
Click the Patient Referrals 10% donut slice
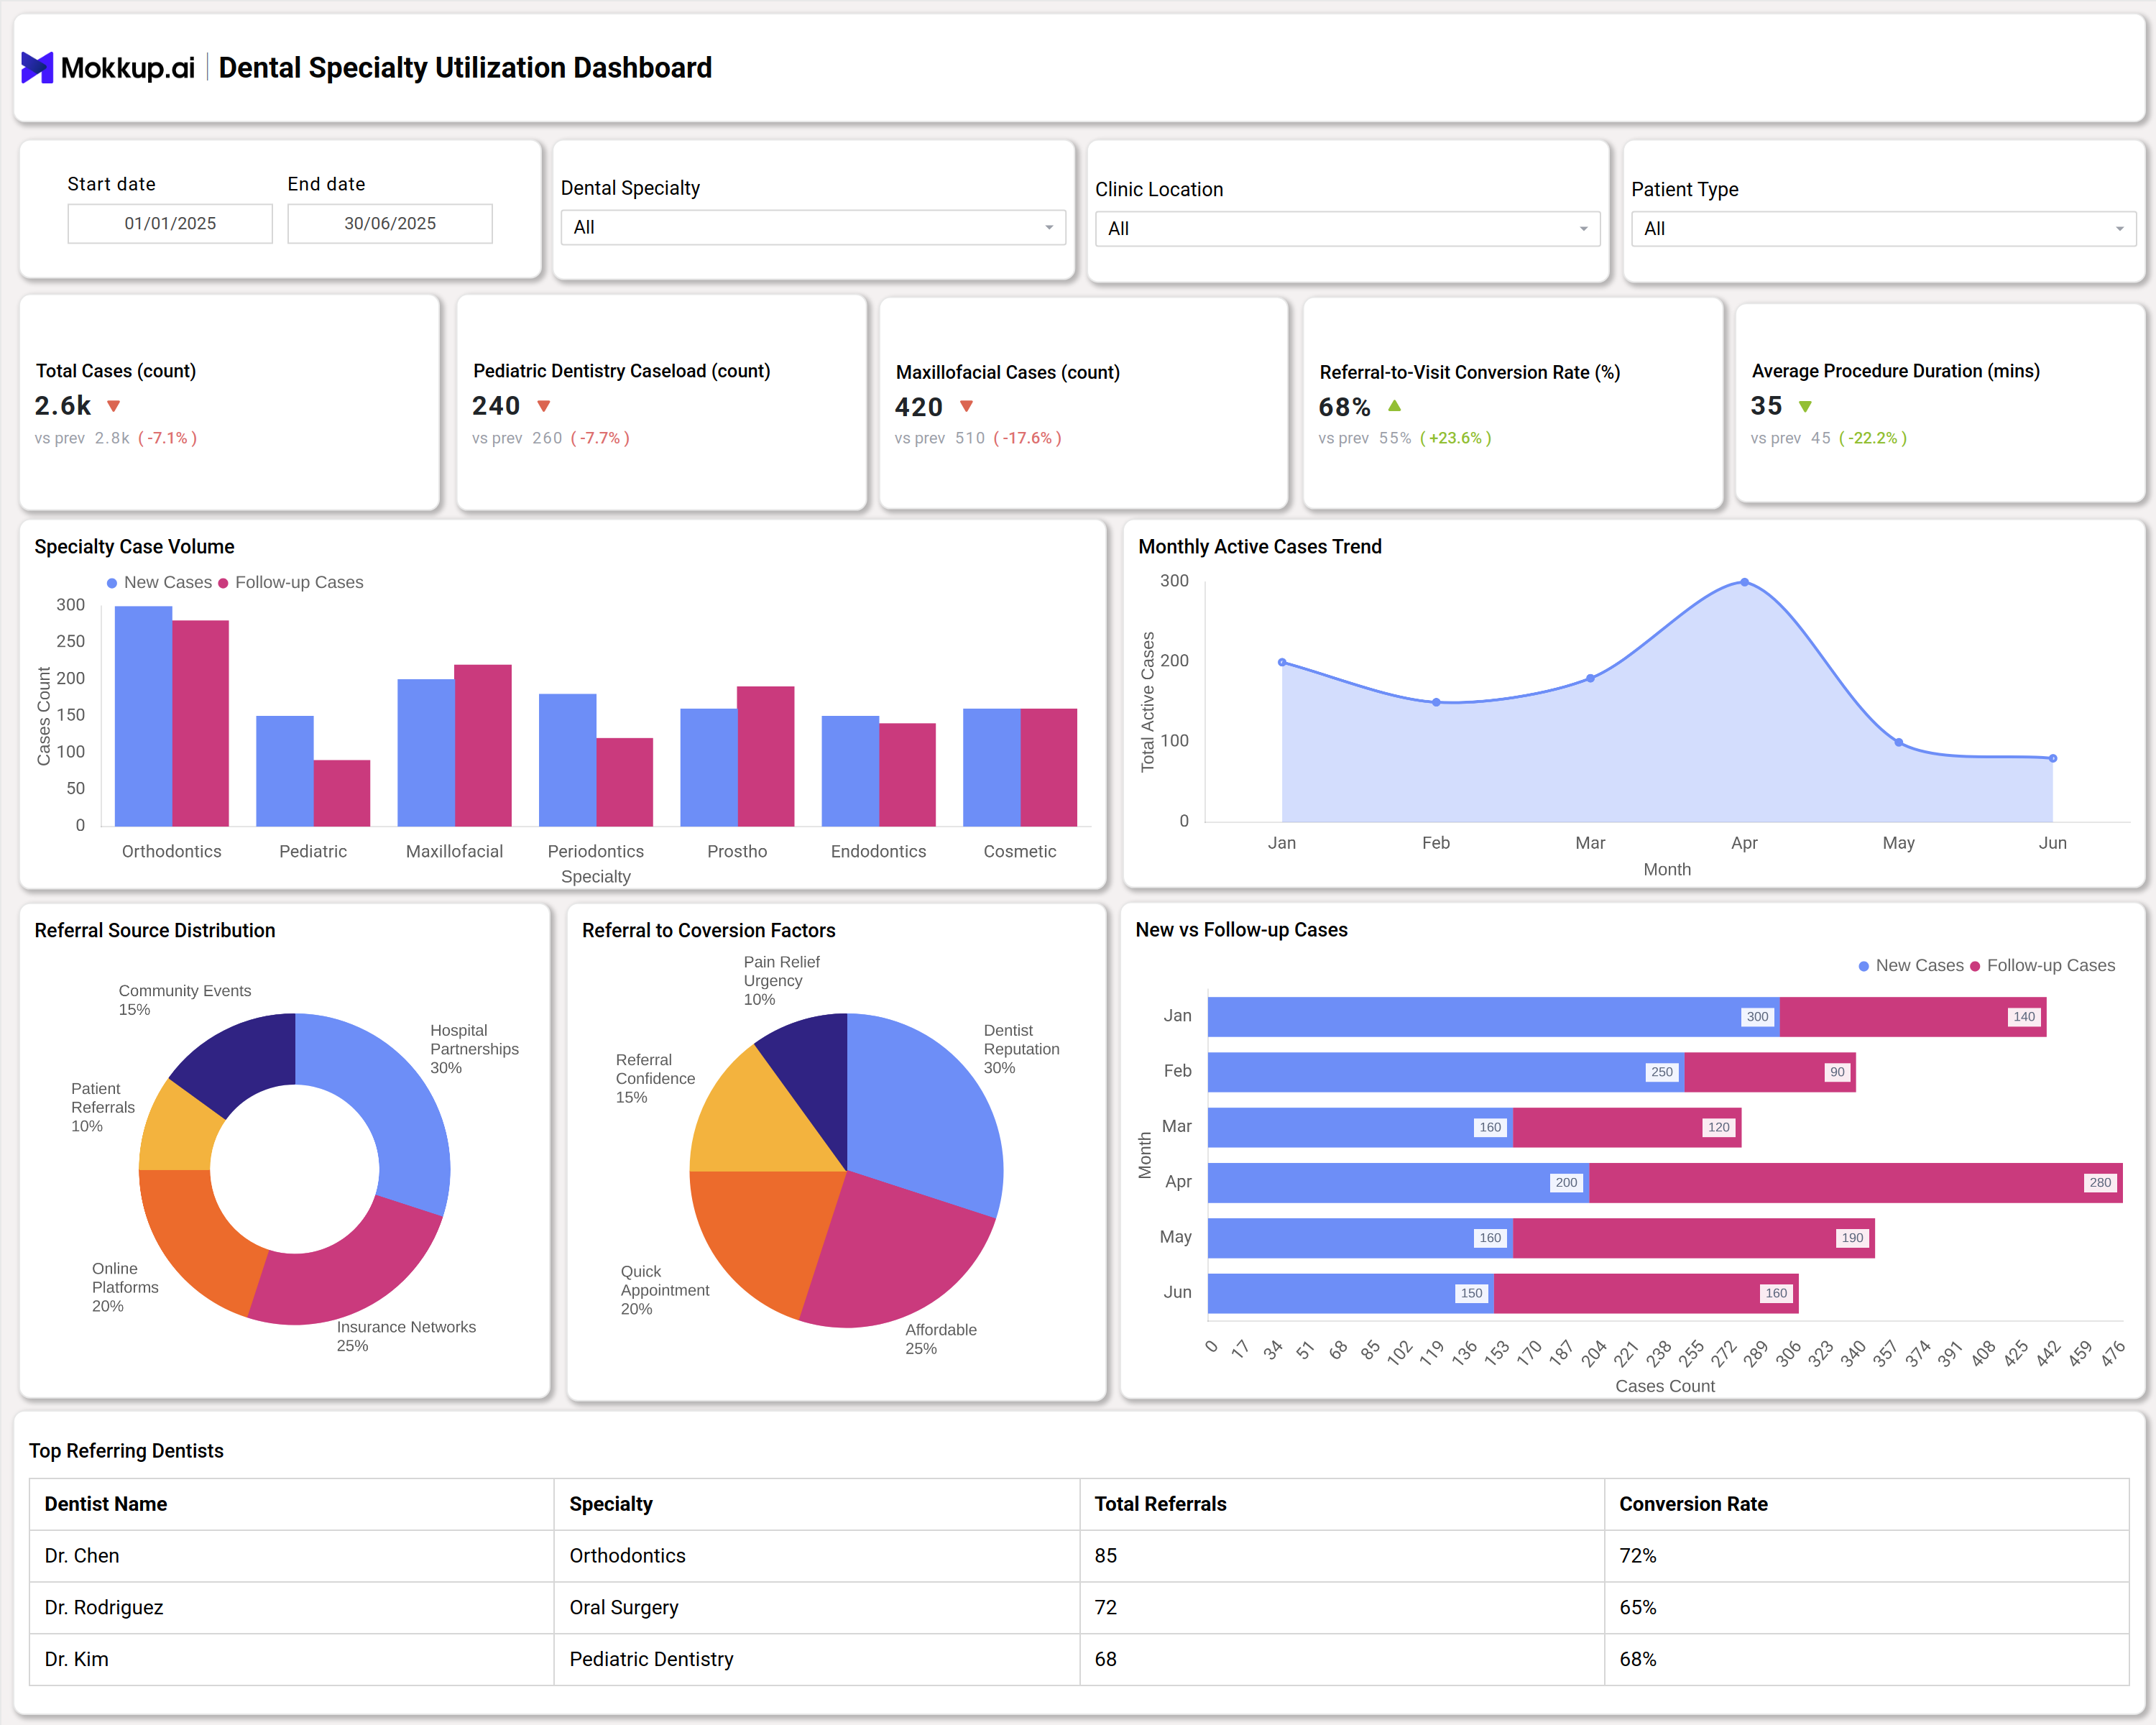click(x=178, y=1130)
